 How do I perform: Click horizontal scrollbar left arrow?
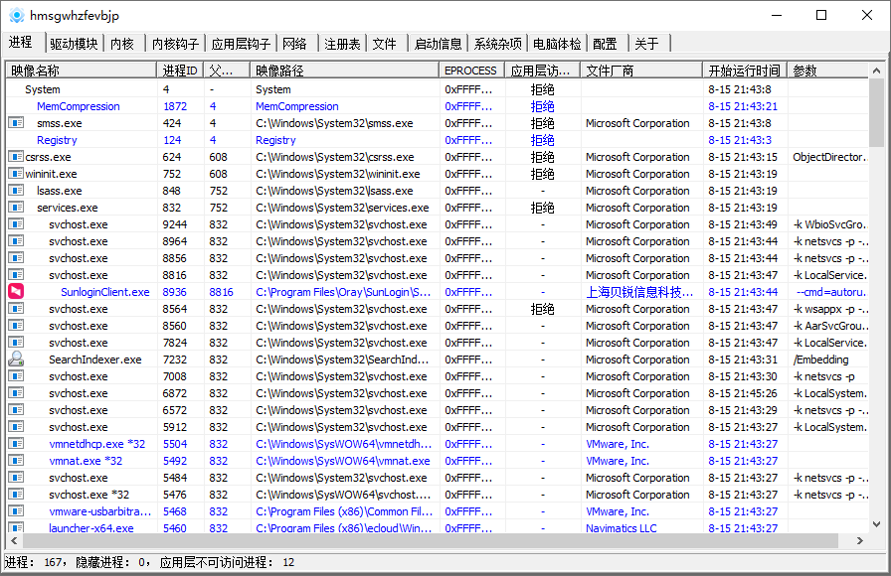[x=14, y=541]
